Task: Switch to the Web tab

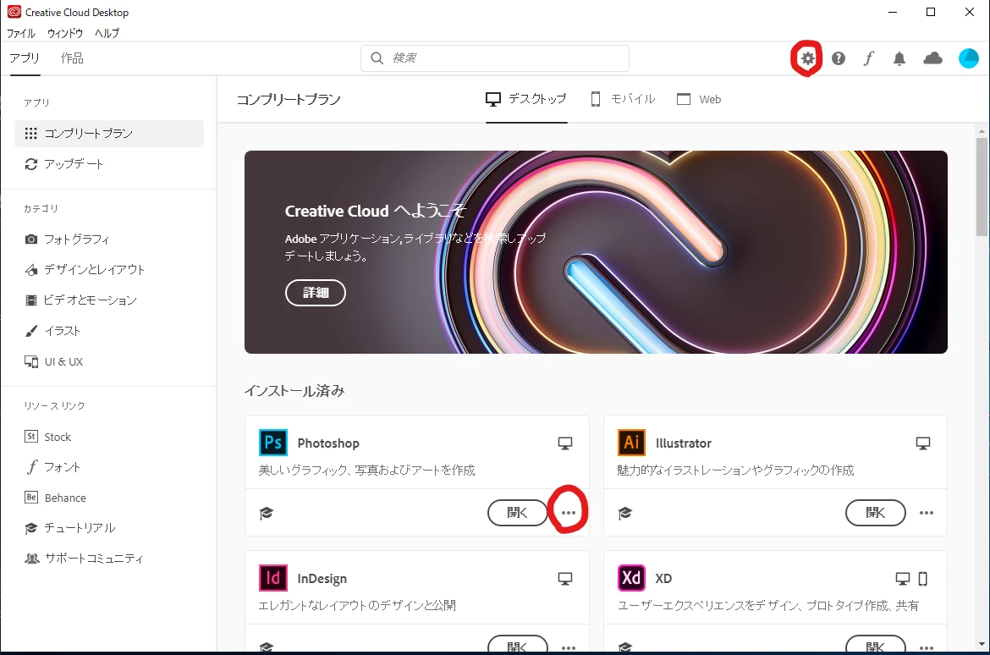Action: click(699, 99)
